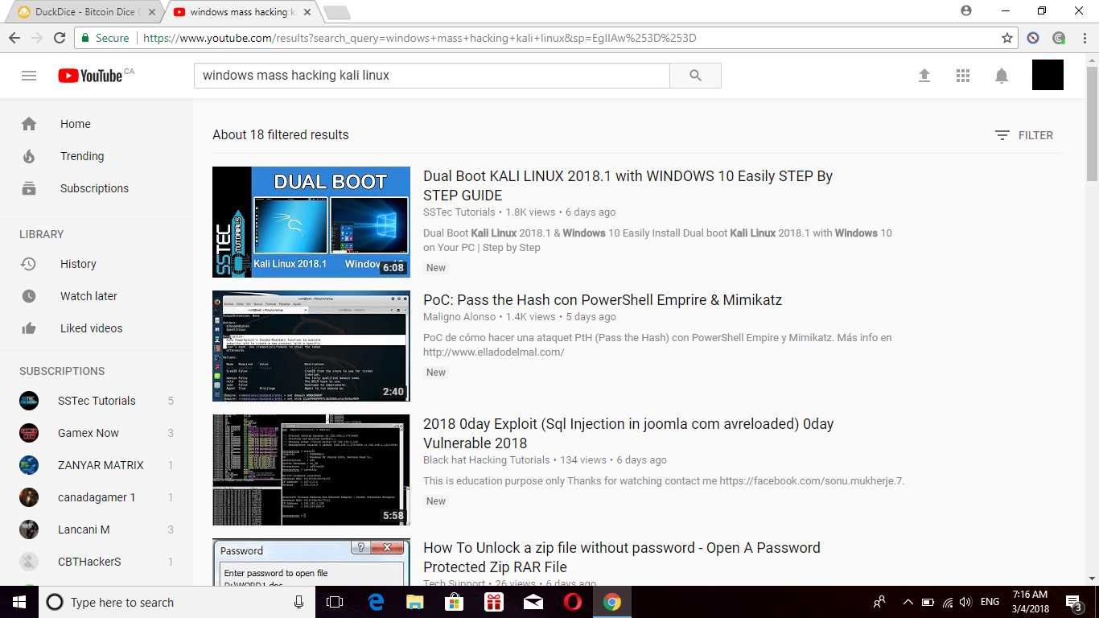This screenshot has height=618, width=1099.
Task: Open Gamex Now subscription channel
Action: point(97,433)
